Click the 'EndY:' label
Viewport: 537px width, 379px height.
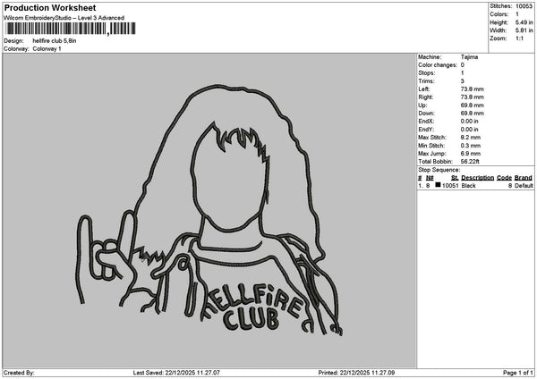point(425,130)
